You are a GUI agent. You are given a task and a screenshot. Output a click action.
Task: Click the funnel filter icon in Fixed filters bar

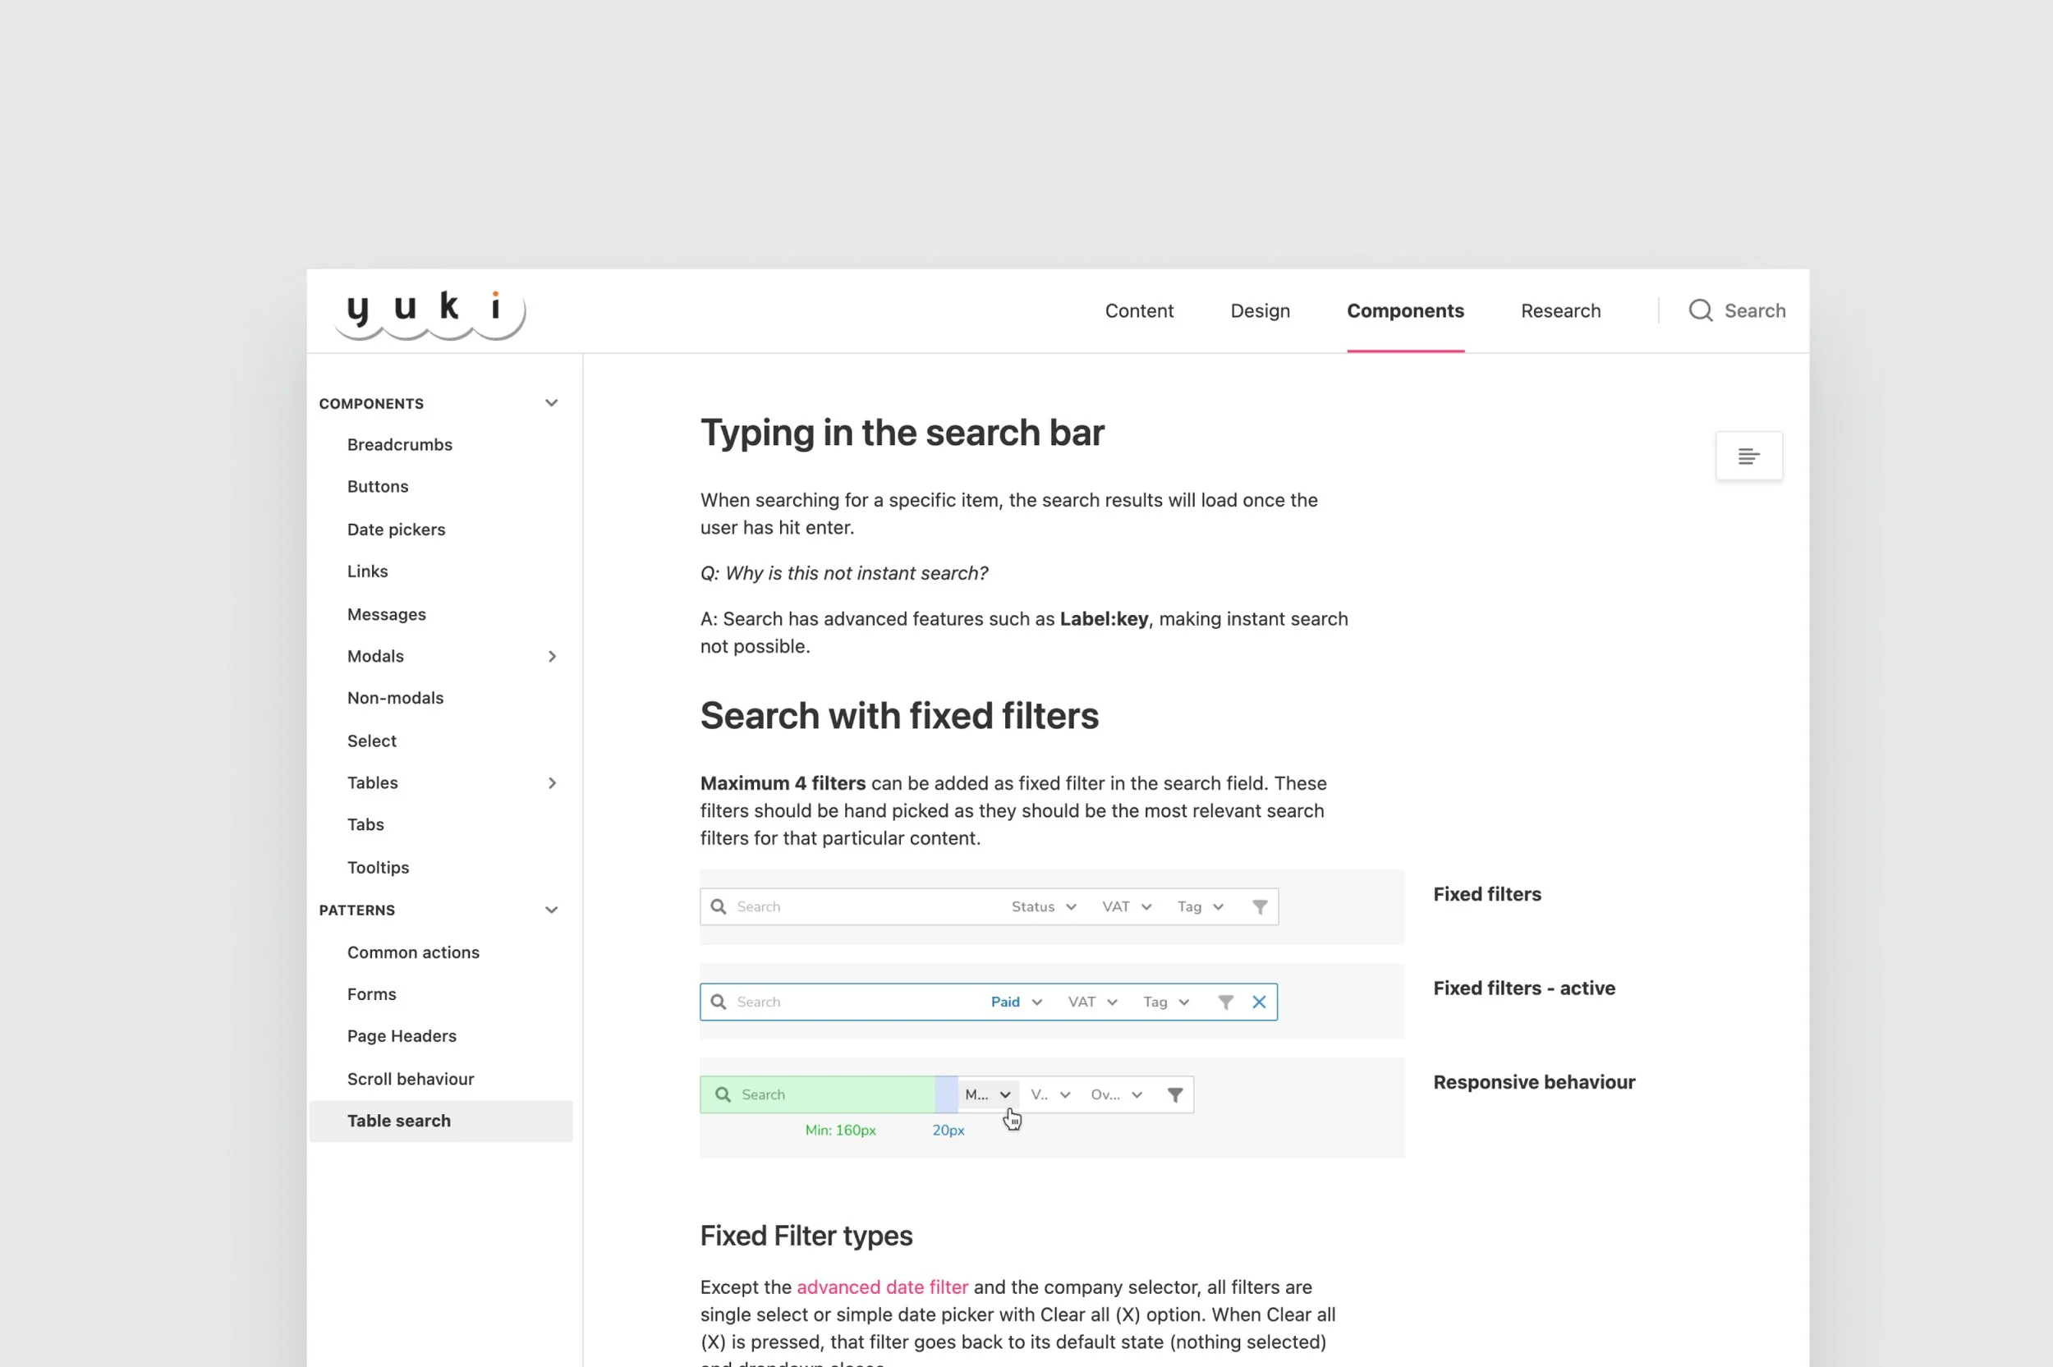1260,907
